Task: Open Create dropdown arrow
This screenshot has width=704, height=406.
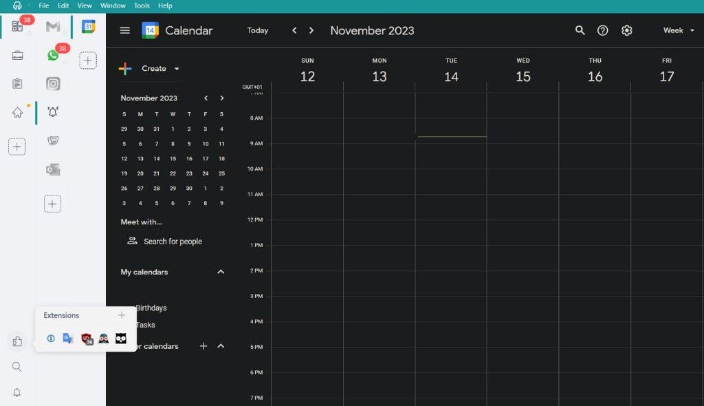Action: [x=177, y=69]
